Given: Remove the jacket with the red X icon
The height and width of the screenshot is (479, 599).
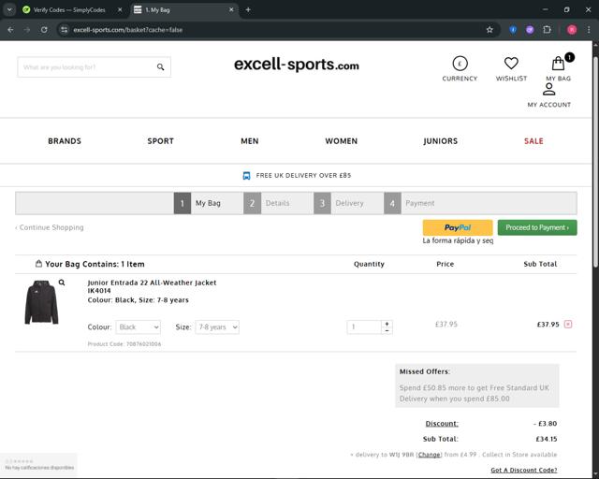Looking at the screenshot, I should coord(568,325).
